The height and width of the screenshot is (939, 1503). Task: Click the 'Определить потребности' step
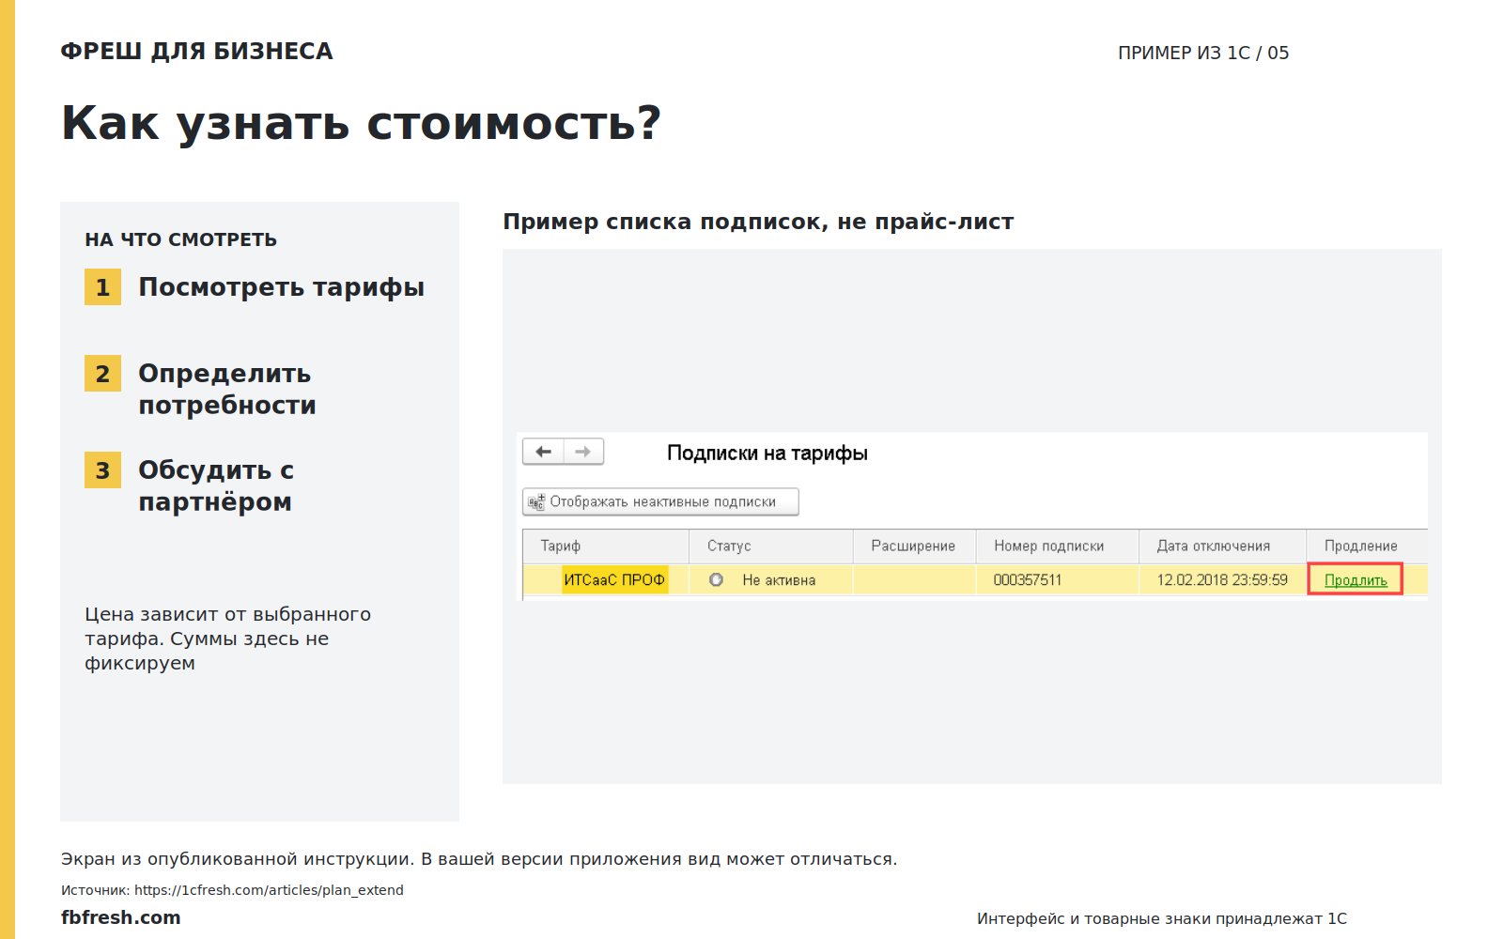(x=227, y=389)
